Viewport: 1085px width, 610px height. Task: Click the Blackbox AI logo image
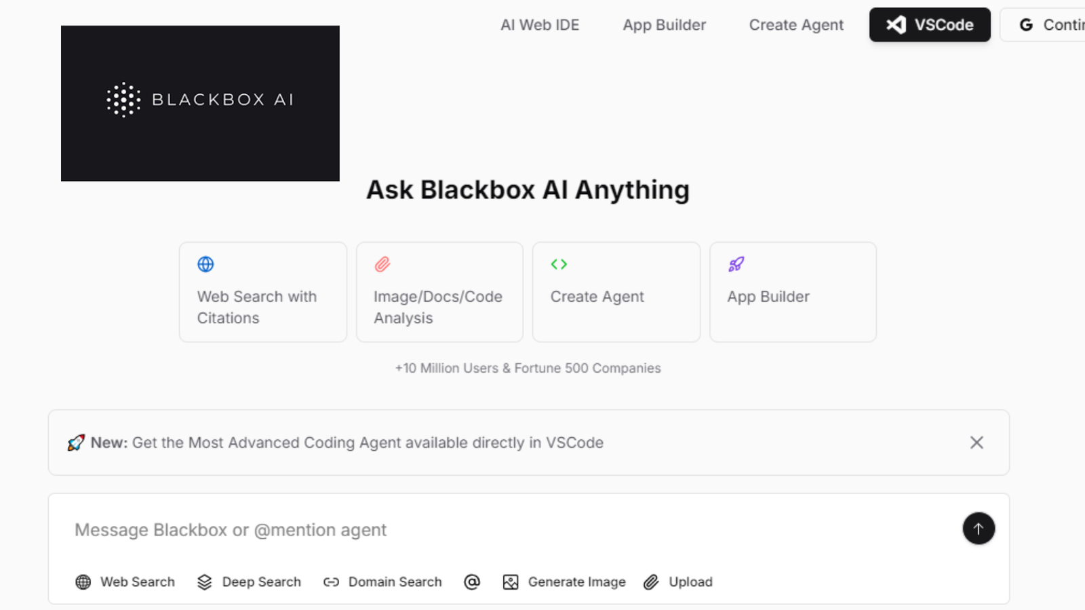click(x=200, y=103)
